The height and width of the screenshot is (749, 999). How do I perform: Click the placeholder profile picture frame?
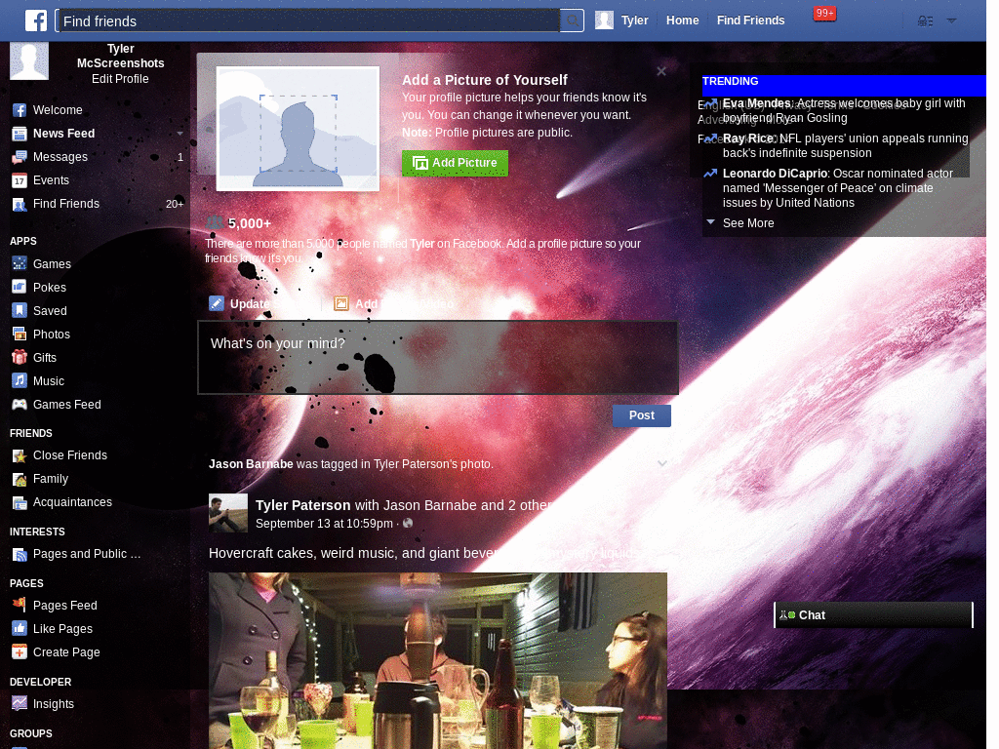pyautogui.click(x=298, y=129)
